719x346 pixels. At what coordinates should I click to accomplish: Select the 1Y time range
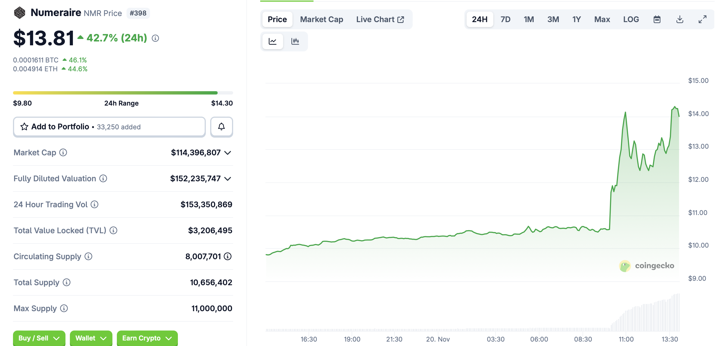coord(576,19)
